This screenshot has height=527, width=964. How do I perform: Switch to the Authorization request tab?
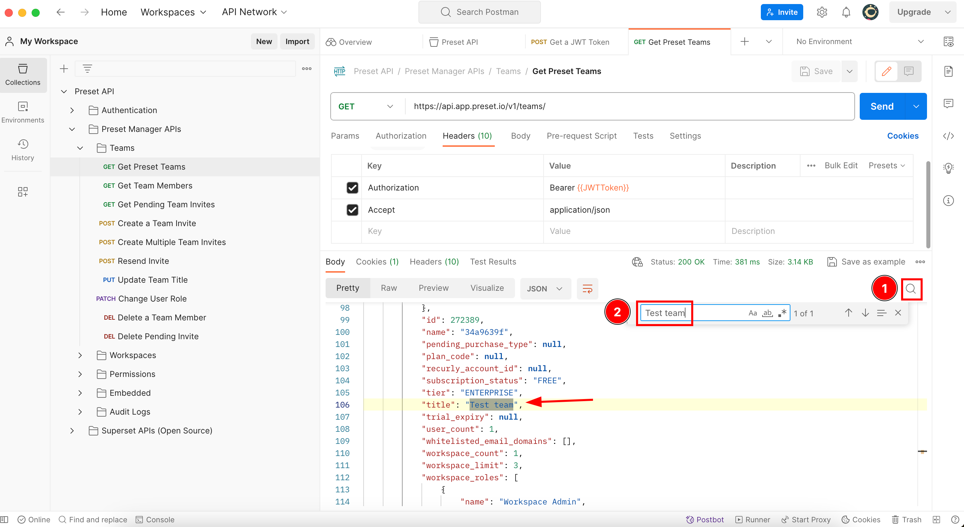(x=401, y=136)
